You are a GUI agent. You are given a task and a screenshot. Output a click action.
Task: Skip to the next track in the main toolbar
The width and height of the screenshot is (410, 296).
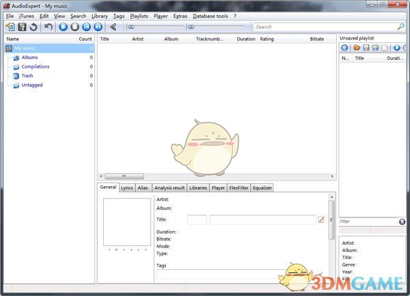click(98, 27)
